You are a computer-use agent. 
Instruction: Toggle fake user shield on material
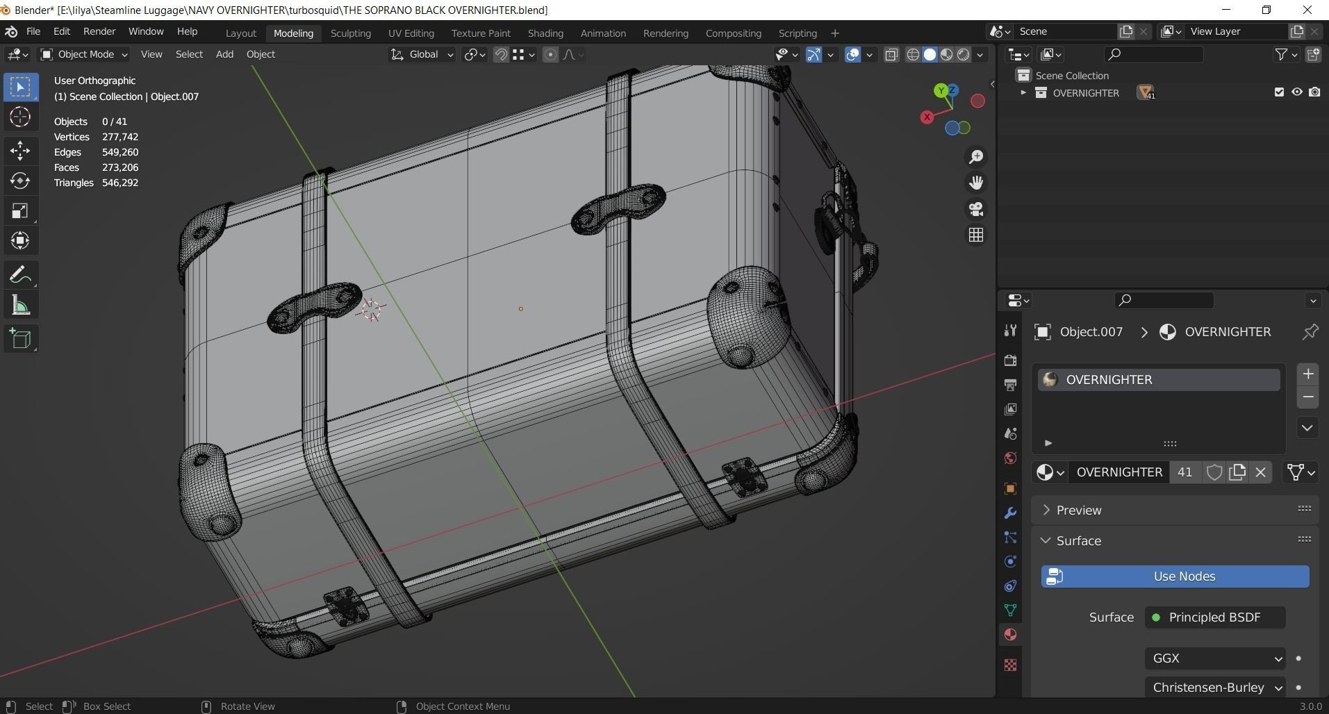[x=1214, y=472]
